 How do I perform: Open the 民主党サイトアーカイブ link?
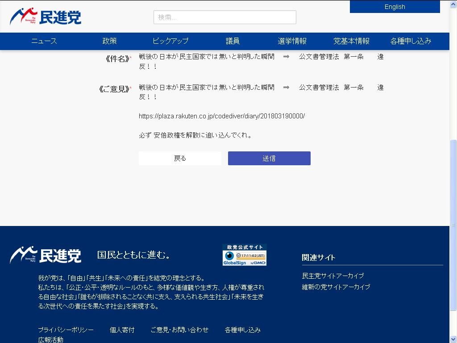pos(333,276)
